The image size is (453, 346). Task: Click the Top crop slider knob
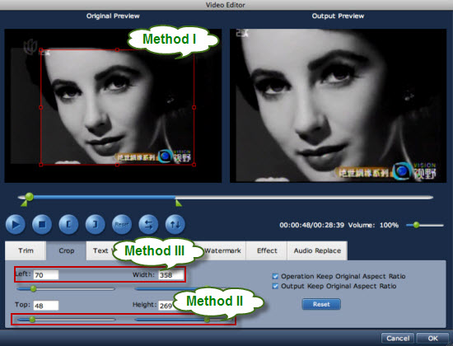(x=32, y=319)
